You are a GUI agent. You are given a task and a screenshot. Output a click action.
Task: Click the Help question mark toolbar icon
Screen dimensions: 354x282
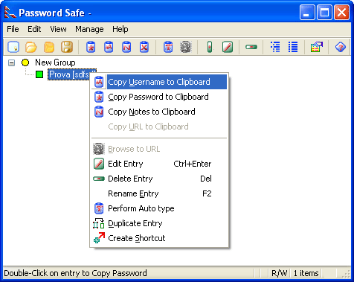click(x=341, y=47)
